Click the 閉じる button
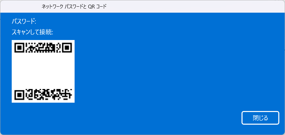This screenshot has width=285, height=135. [x=260, y=118]
